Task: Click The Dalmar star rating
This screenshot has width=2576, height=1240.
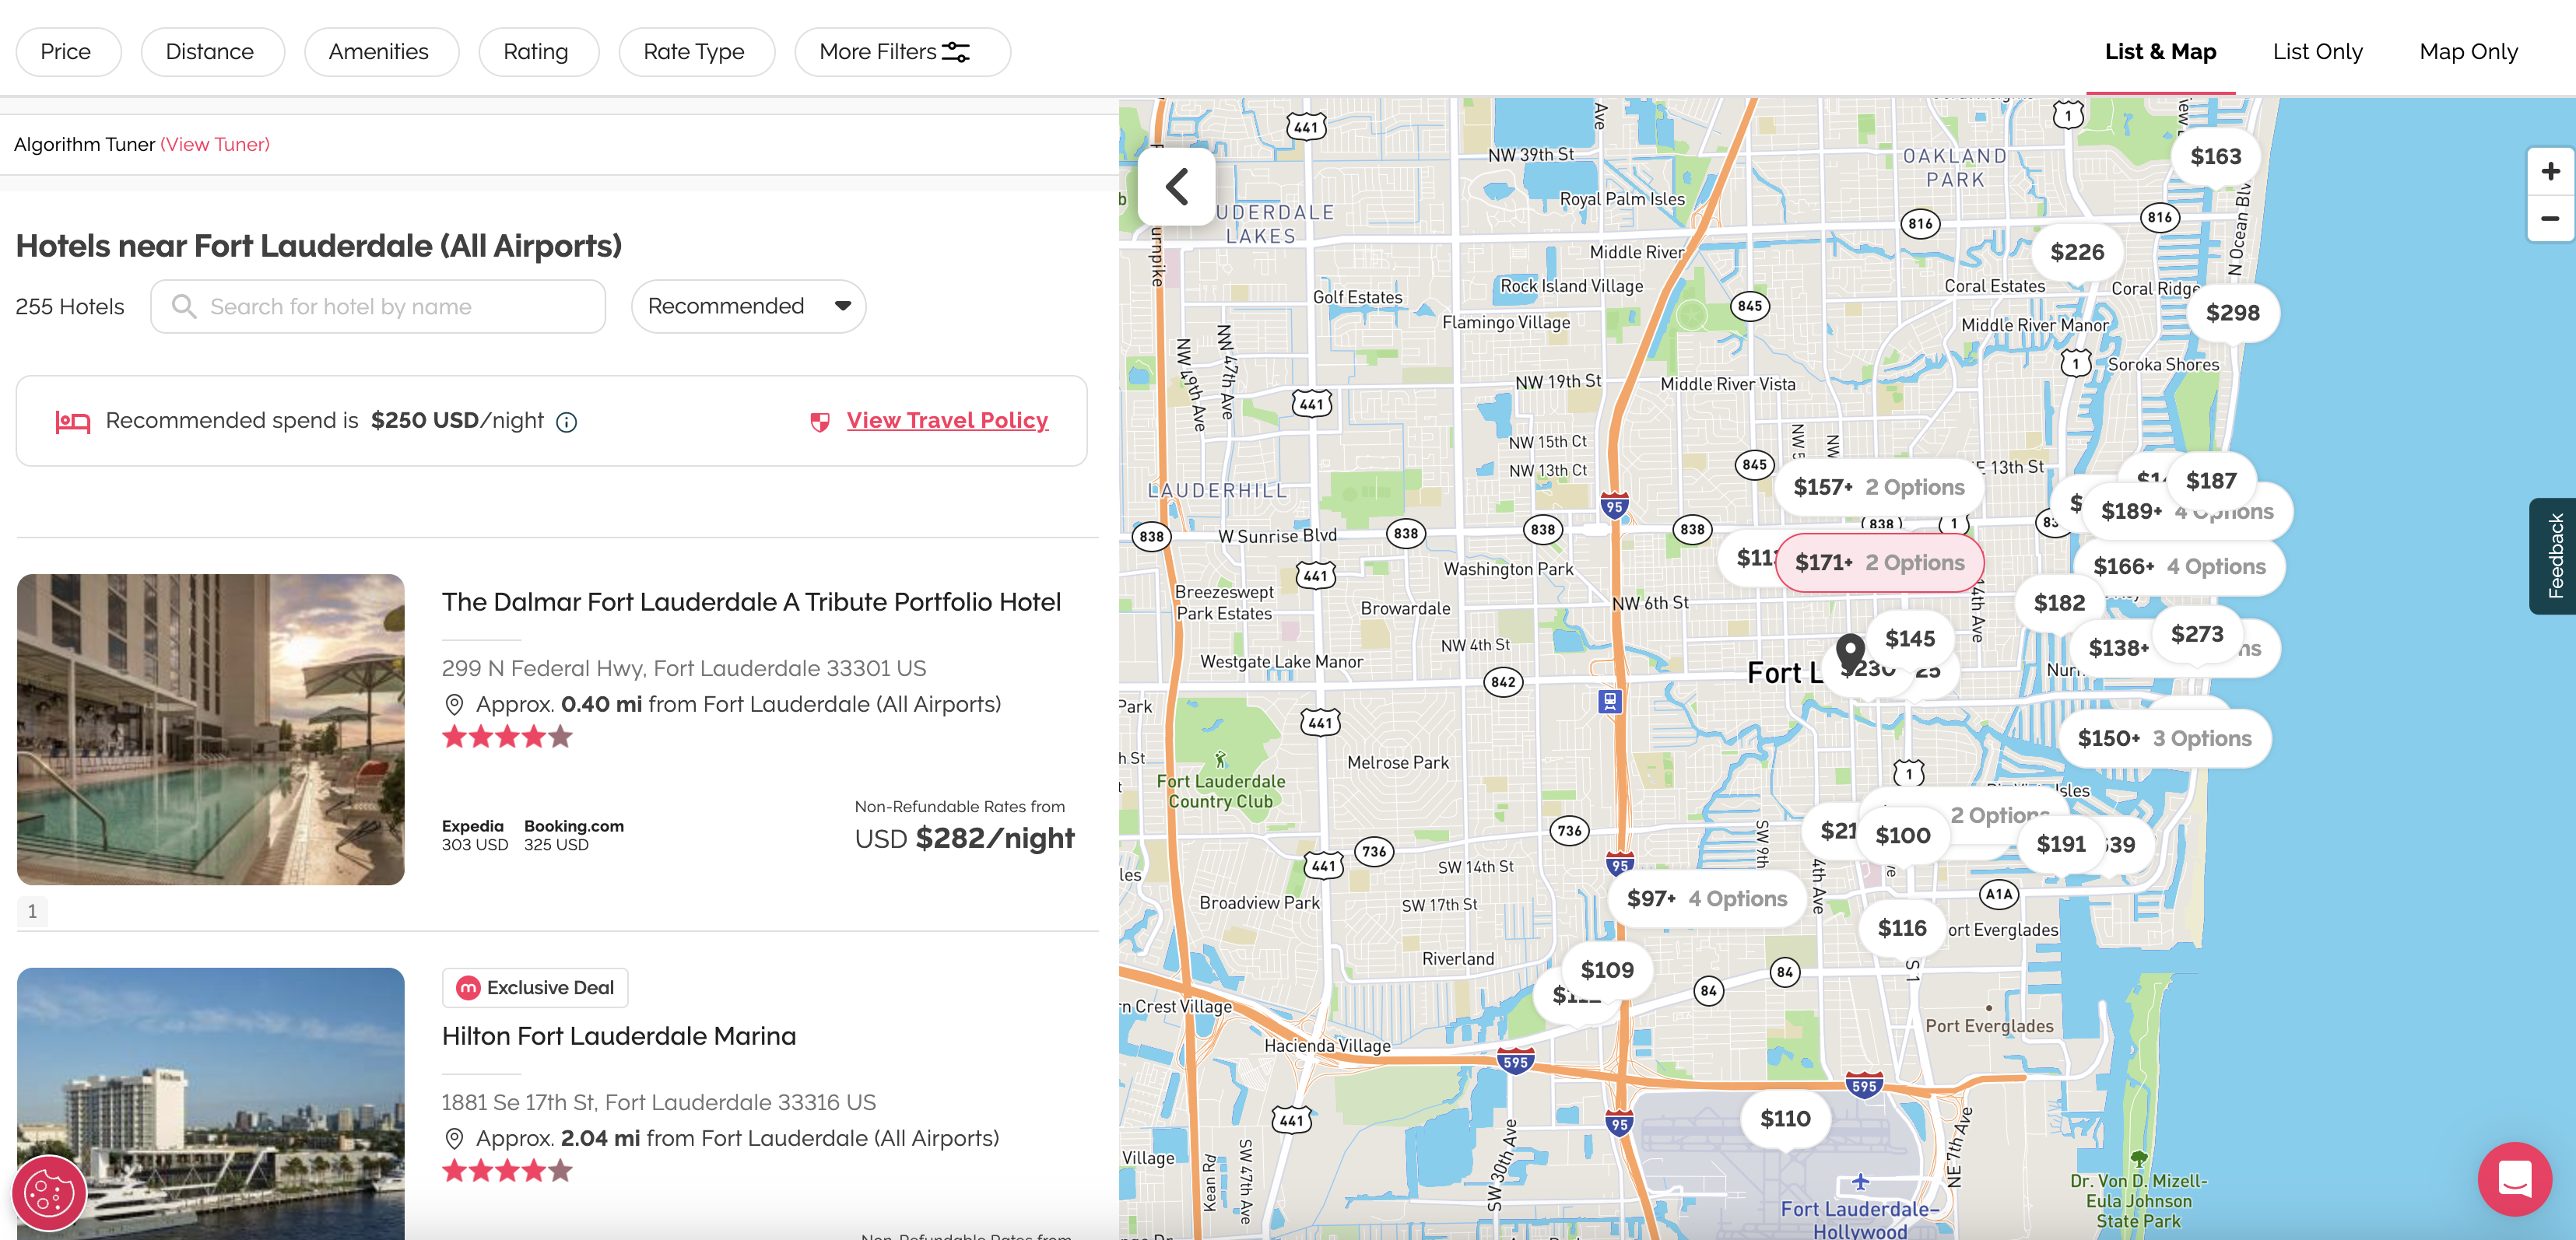Action: [x=507, y=737]
